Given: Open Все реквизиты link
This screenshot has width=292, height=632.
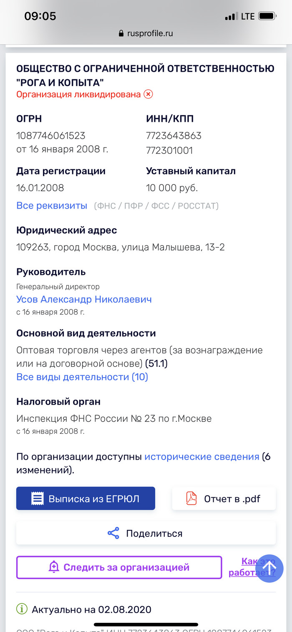Looking at the screenshot, I should coord(52,205).
